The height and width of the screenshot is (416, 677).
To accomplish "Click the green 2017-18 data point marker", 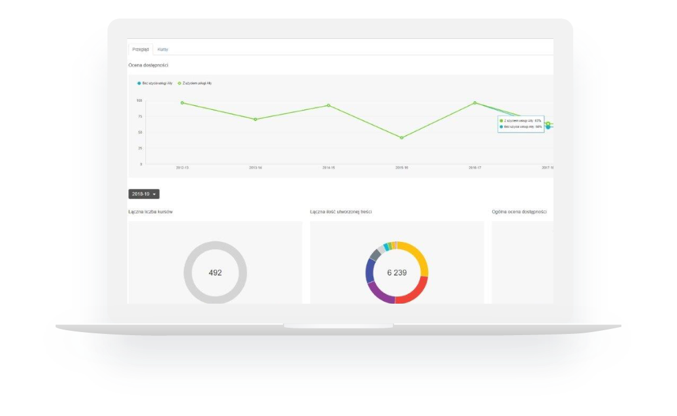I will click(x=548, y=123).
